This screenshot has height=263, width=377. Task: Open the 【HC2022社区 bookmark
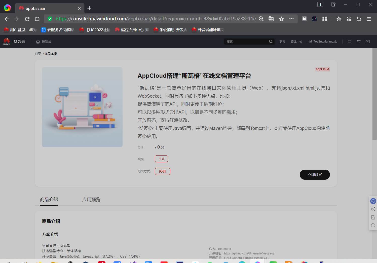pos(95,30)
